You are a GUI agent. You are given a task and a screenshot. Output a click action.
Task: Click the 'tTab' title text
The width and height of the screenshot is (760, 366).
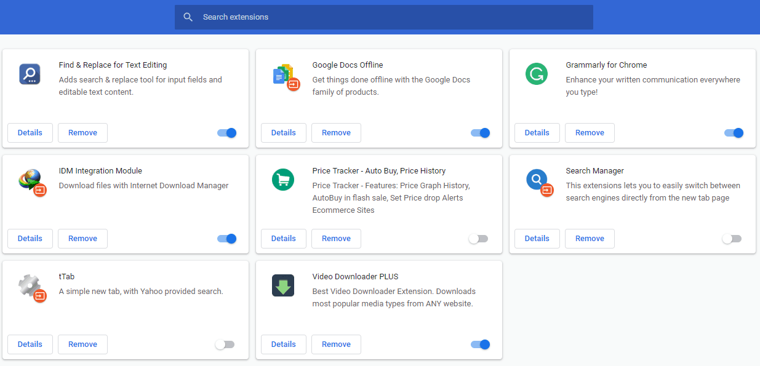[x=66, y=277]
